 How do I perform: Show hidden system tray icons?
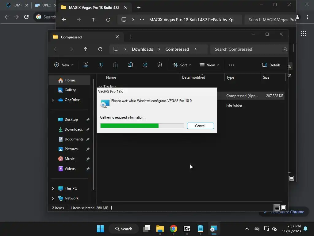coord(247,229)
